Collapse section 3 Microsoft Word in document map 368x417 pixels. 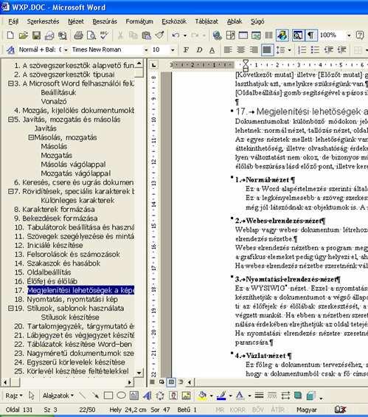click(x=10, y=83)
